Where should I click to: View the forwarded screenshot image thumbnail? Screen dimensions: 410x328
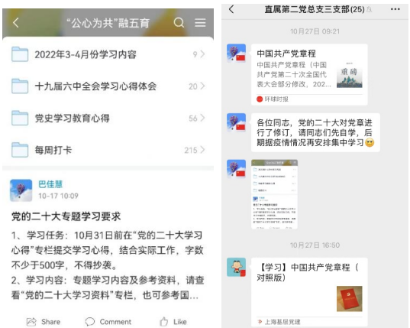click(274, 194)
